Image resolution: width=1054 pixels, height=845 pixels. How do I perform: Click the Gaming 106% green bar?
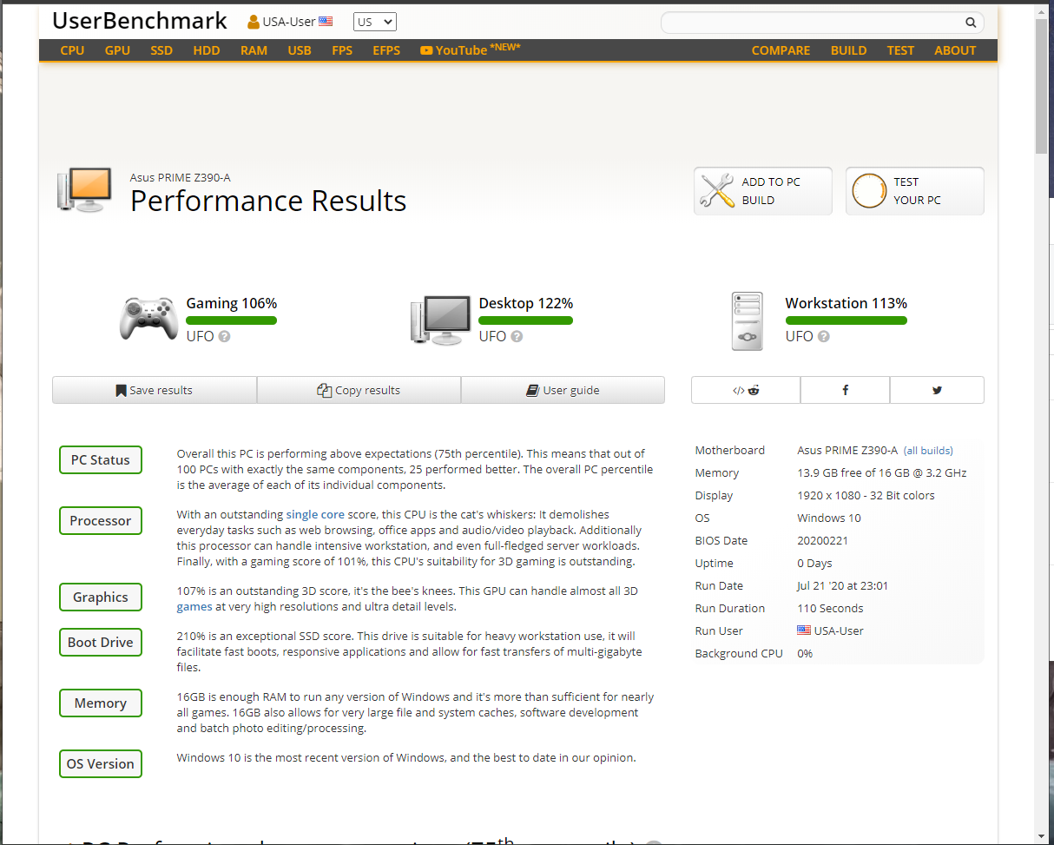[x=232, y=320]
